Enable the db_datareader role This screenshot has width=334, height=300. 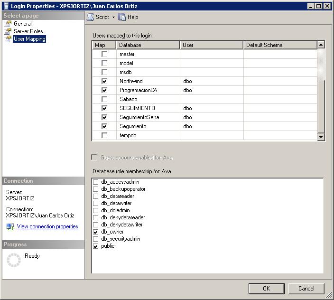(96, 196)
